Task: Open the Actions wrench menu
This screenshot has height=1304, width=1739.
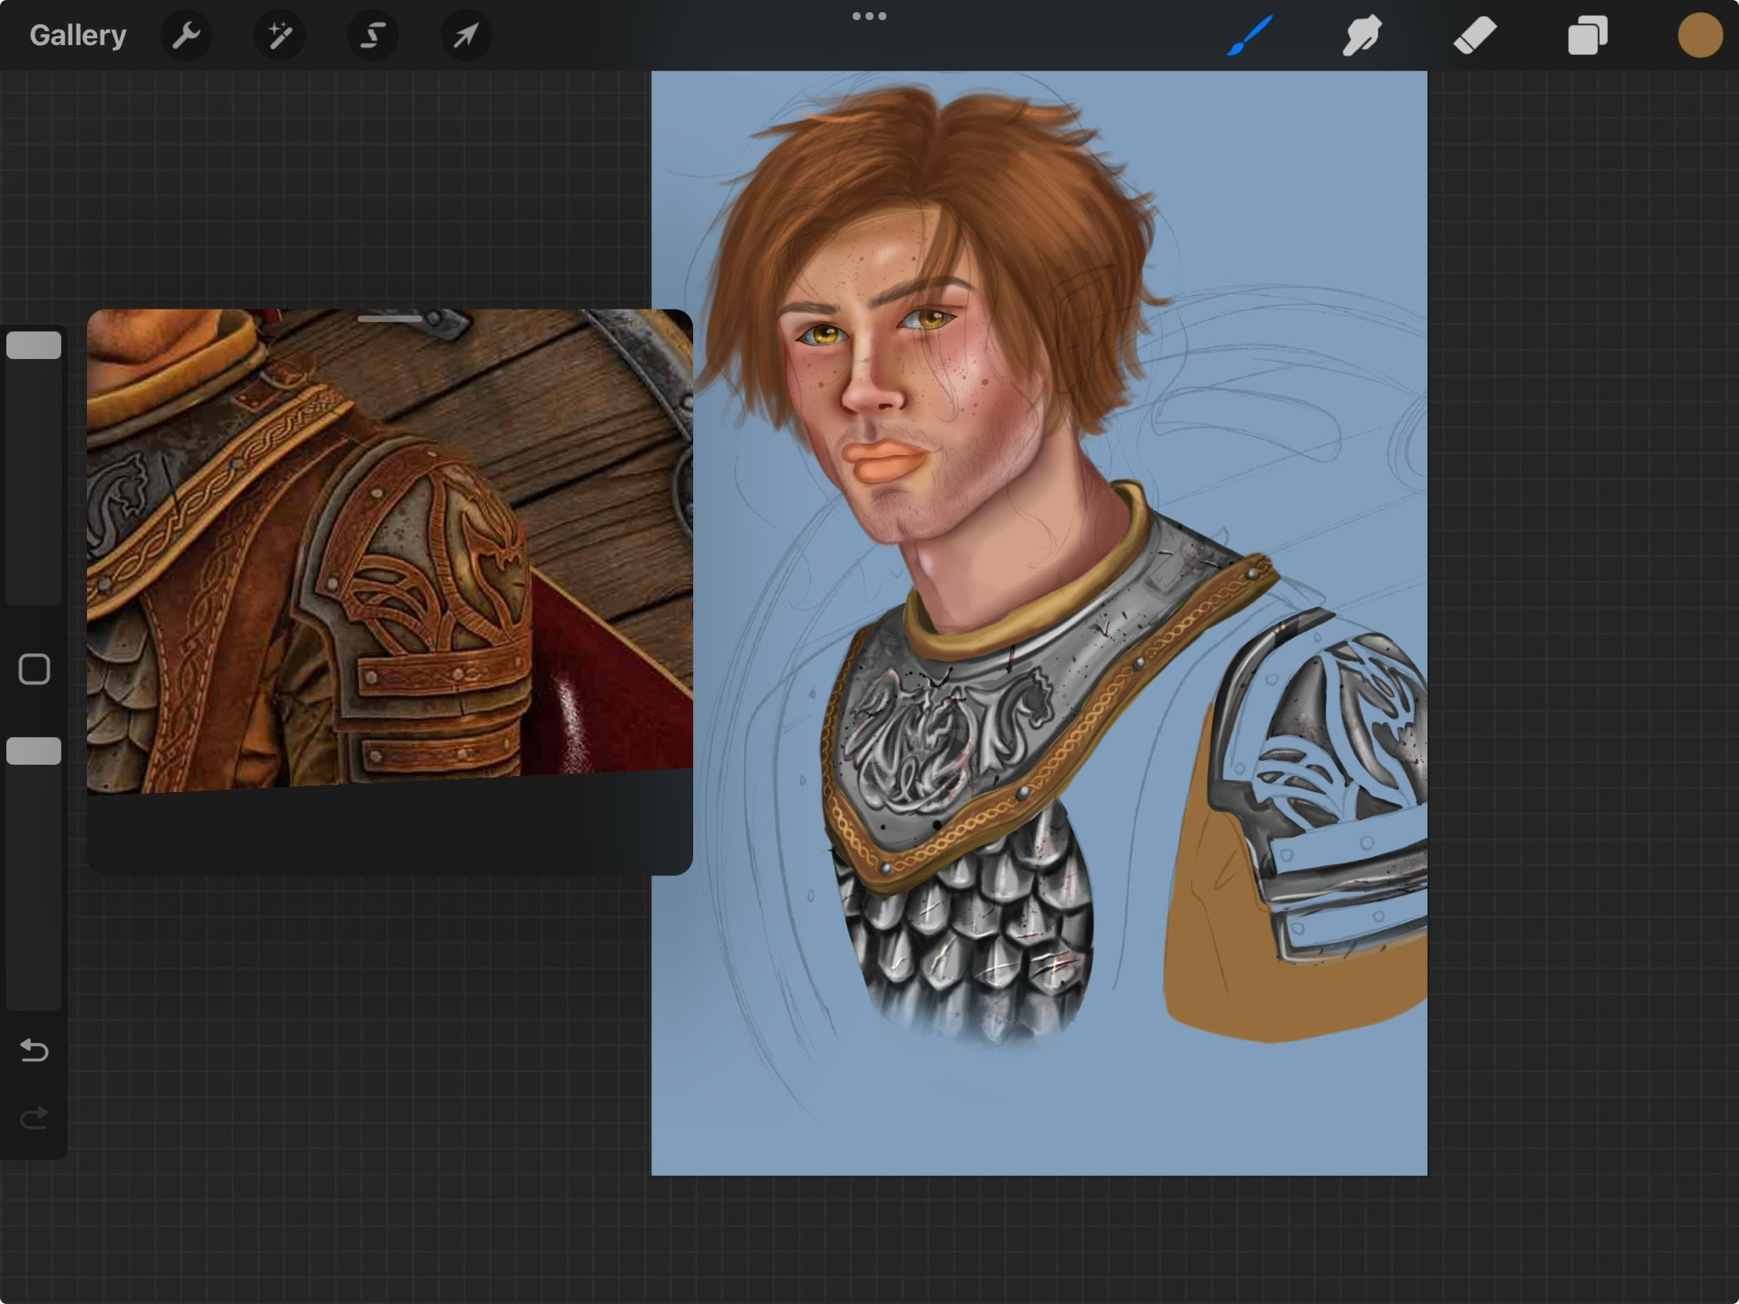Action: coord(186,36)
